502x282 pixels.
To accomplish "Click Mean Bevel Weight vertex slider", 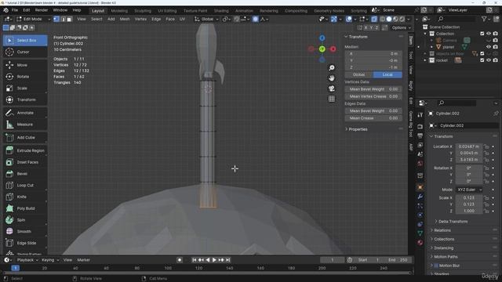I will 373,89.
